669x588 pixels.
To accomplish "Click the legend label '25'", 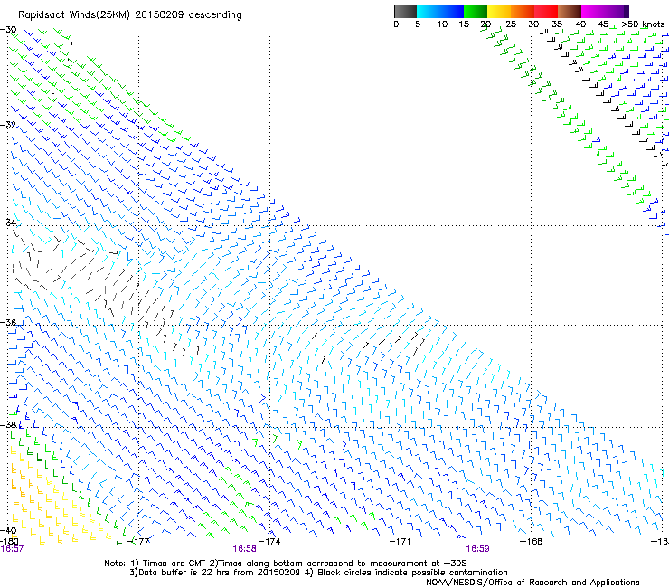I will [x=511, y=24].
